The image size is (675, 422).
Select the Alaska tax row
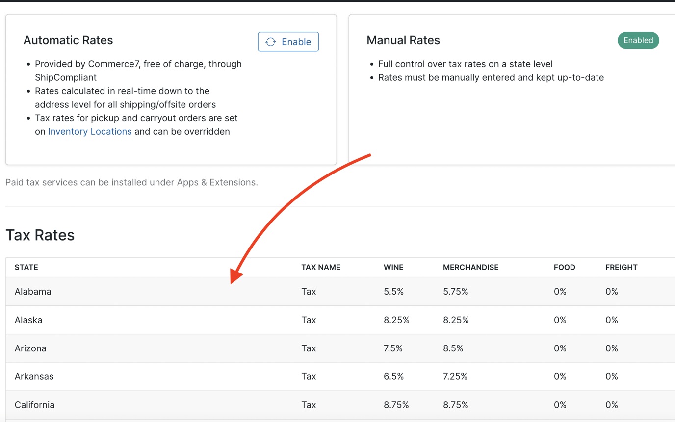(28, 320)
